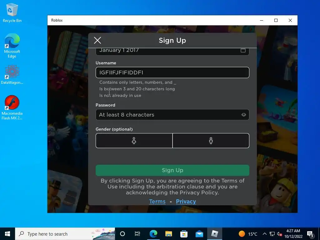Image resolution: width=320 pixels, height=240 pixels.
Task: Click the green Sign Up button
Action: [172, 170]
